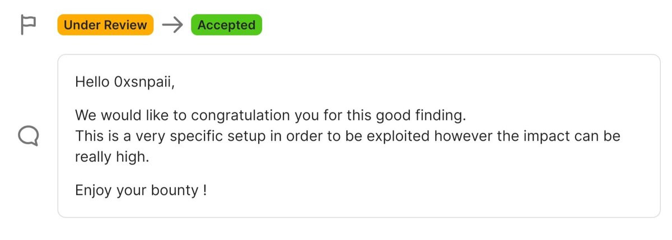
Task: Click the word Hello in the message
Action: [92, 82]
